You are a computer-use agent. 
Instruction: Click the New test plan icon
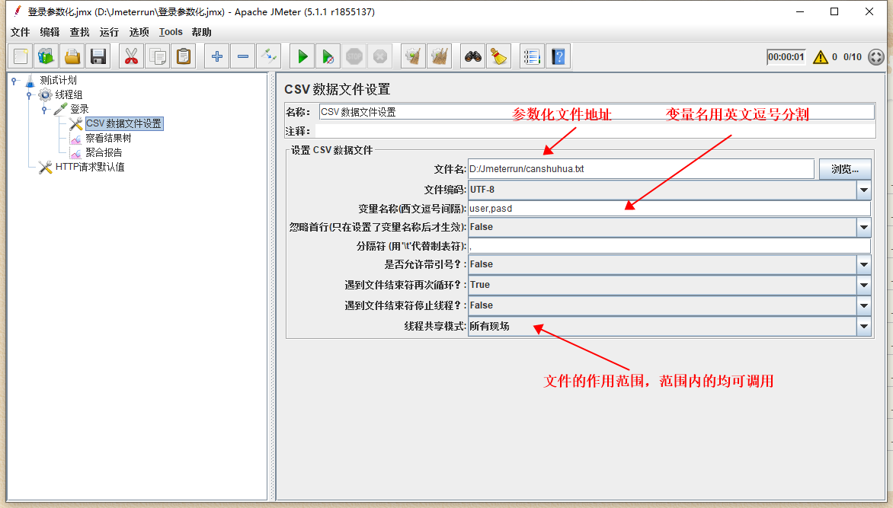[x=21, y=56]
